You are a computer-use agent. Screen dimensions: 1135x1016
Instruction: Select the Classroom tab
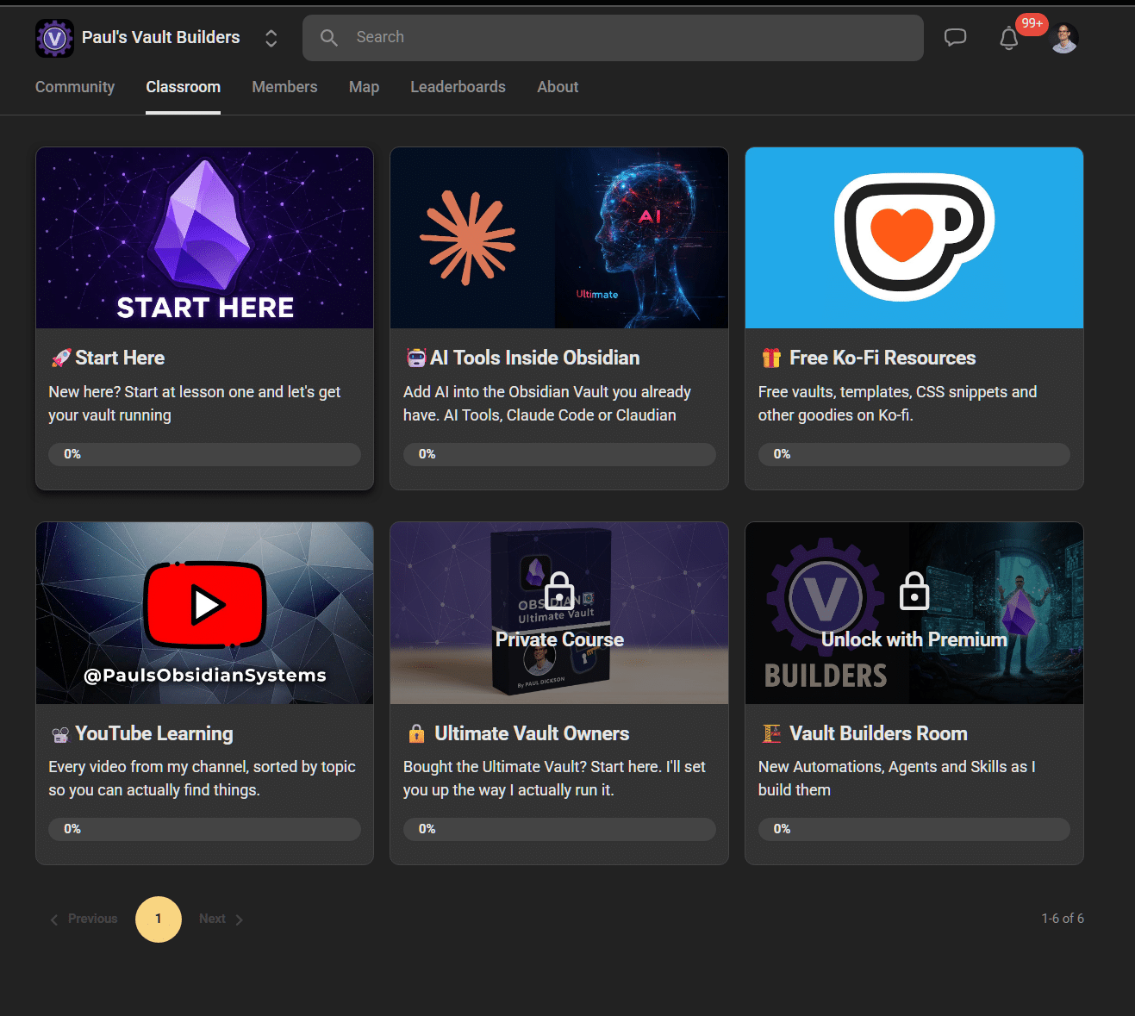click(x=184, y=87)
